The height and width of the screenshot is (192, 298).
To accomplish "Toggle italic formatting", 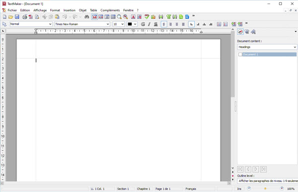I will point(149,24).
